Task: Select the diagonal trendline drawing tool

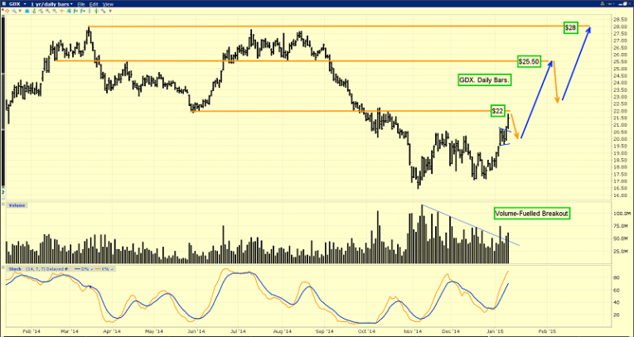Action: 104,11
